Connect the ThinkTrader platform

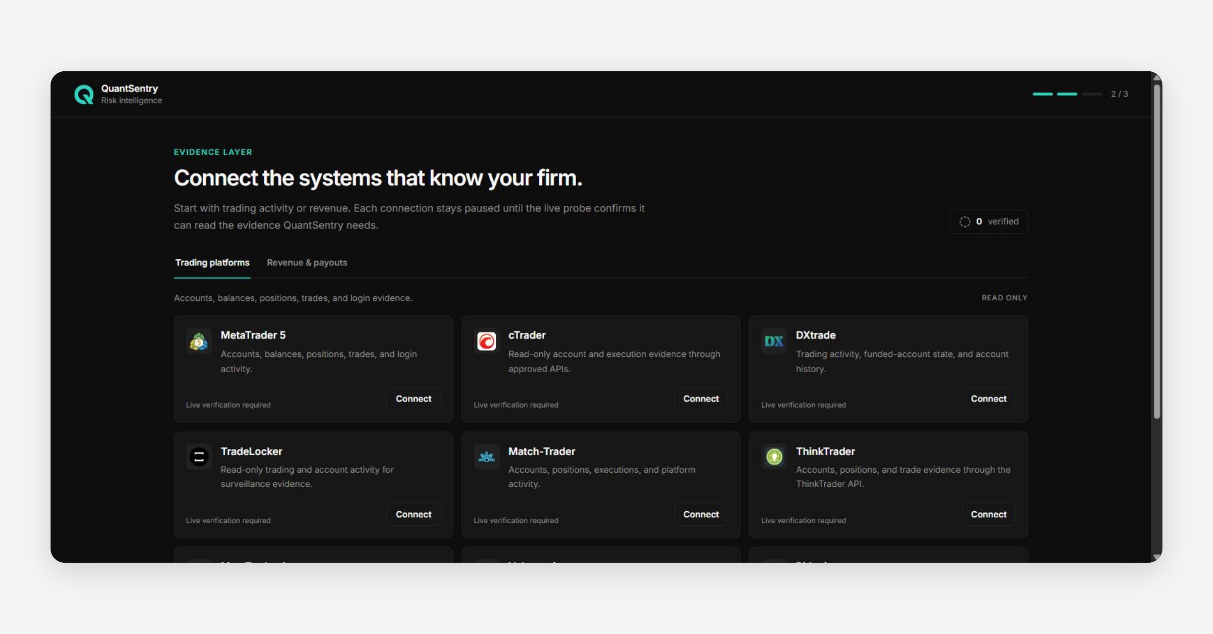(x=989, y=515)
